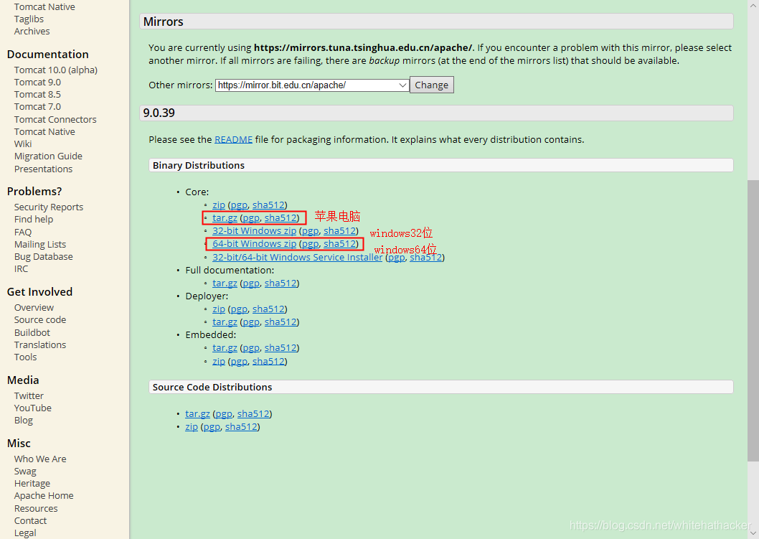
Task: Open pgp for 64-bit Windows zip
Action: click(311, 243)
